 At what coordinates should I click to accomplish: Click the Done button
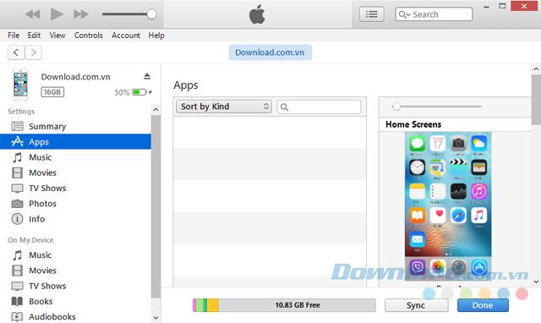point(483,305)
